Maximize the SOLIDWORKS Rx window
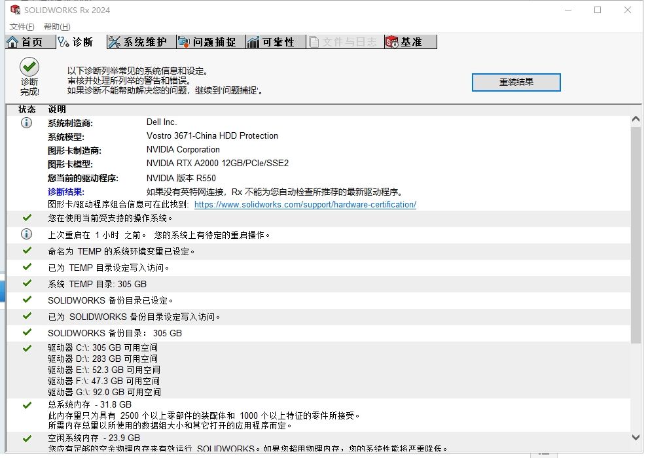This screenshot has width=648, height=458. [598, 10]
